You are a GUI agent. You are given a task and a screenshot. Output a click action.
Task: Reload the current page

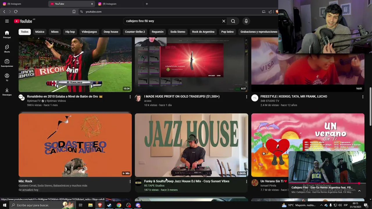click(x=16, y=12)
